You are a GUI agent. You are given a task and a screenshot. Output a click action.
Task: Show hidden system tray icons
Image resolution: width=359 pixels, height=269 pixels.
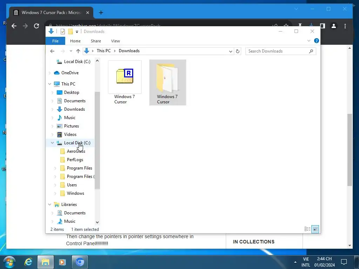(295, 262)
